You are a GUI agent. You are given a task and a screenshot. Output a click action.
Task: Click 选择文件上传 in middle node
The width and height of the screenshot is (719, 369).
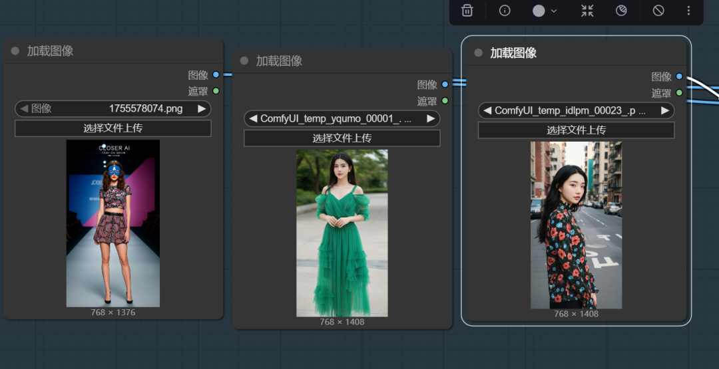(342, 138)
